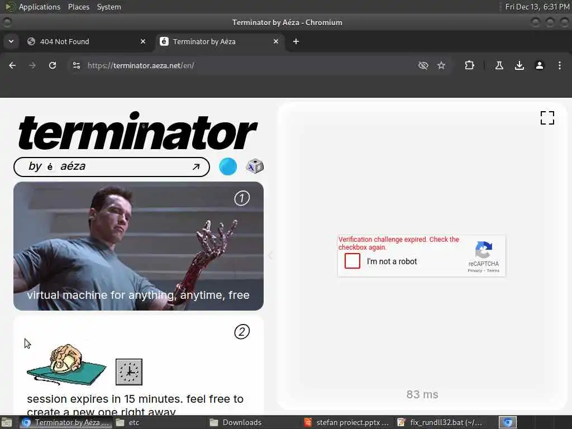Open the "by aéza" link button
The width and height of the screenshot is (572, 429).
pyautogui.click(x=112, y=166)
